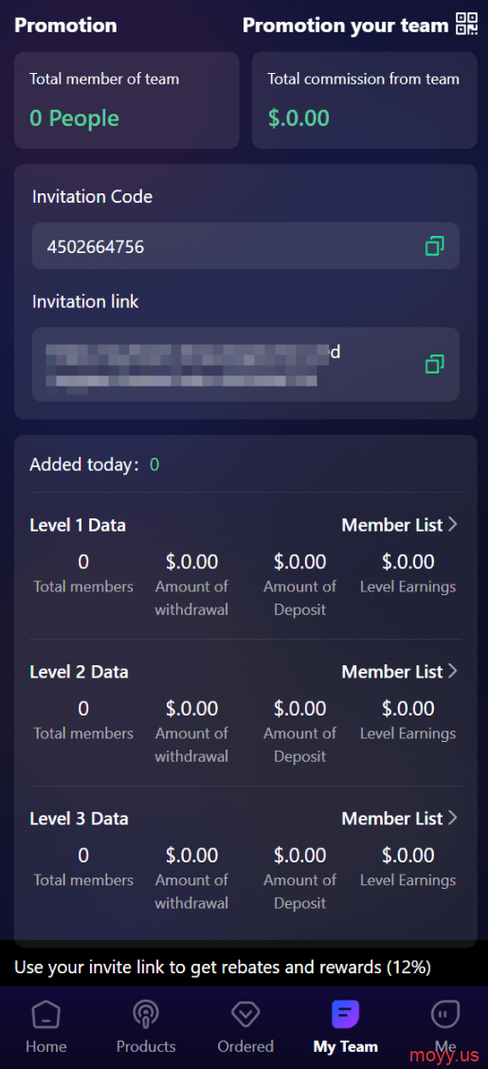Click the Promotion your team heading
488x1069 pixels.
(x=346, y=26)
